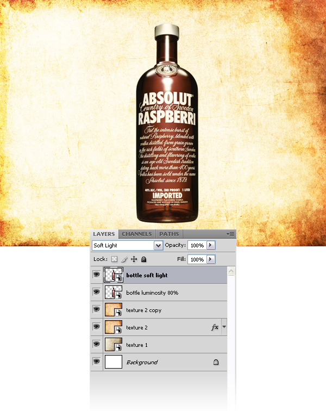Click the Fill 100% input field
The image size is (326, 411).
tap(197, 259)
